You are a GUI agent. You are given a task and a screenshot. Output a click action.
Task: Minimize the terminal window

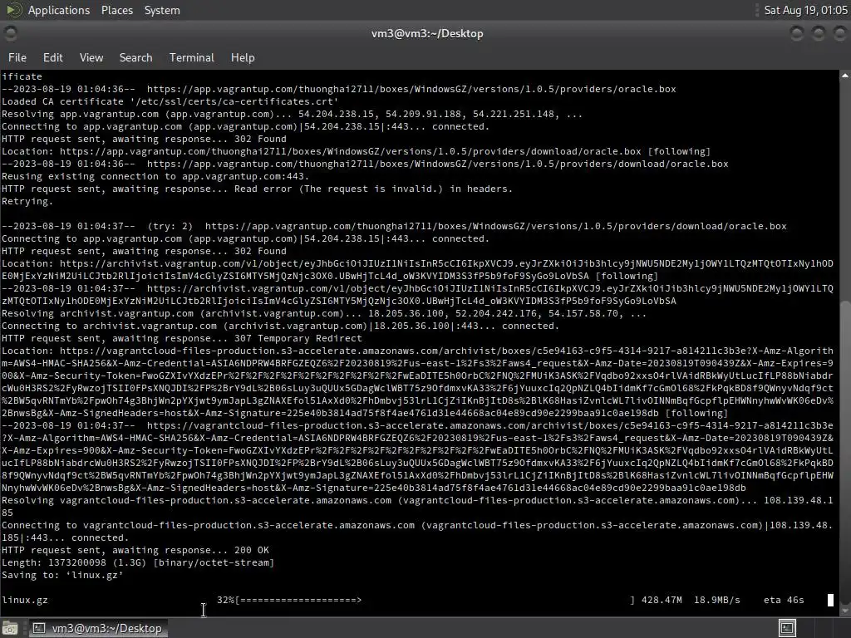coord(797,33)
